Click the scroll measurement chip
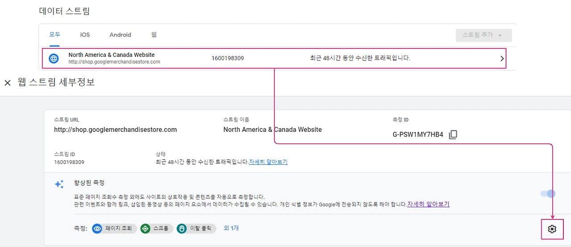Viewport: 571px width, 247px height. click(x=157, y=228)
